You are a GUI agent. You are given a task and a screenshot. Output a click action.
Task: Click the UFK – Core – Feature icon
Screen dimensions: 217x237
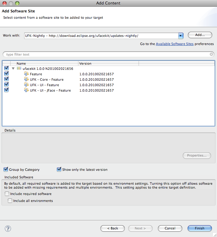pyautogui.click(x=26, y=80)
